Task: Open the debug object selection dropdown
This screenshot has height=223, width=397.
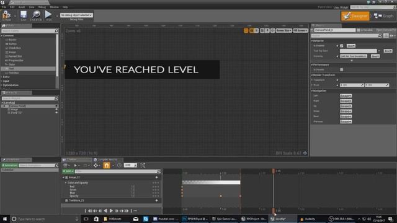Action: tap(76, 15)
